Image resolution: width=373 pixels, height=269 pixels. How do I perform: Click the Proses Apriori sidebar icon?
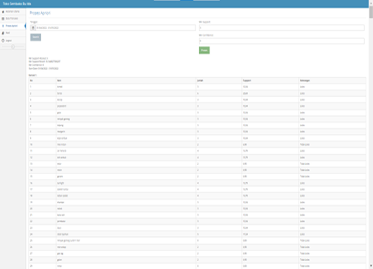pos(3,26)
